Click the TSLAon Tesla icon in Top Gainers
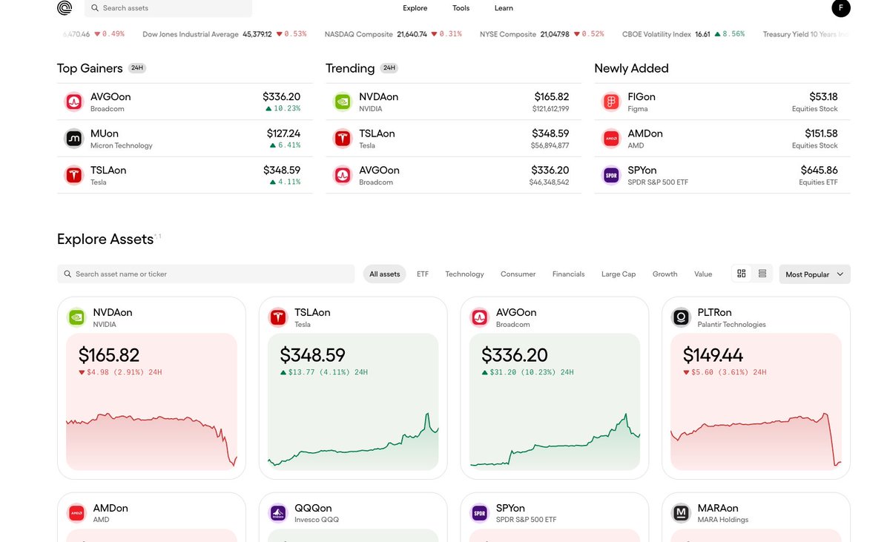This screenshot has height=542, width=890. coord(74,175)
